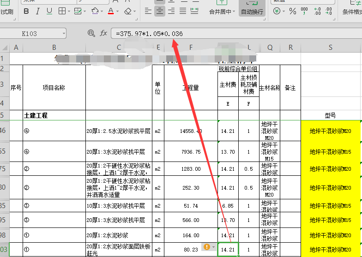Apply currency number format

coord(277,11)
